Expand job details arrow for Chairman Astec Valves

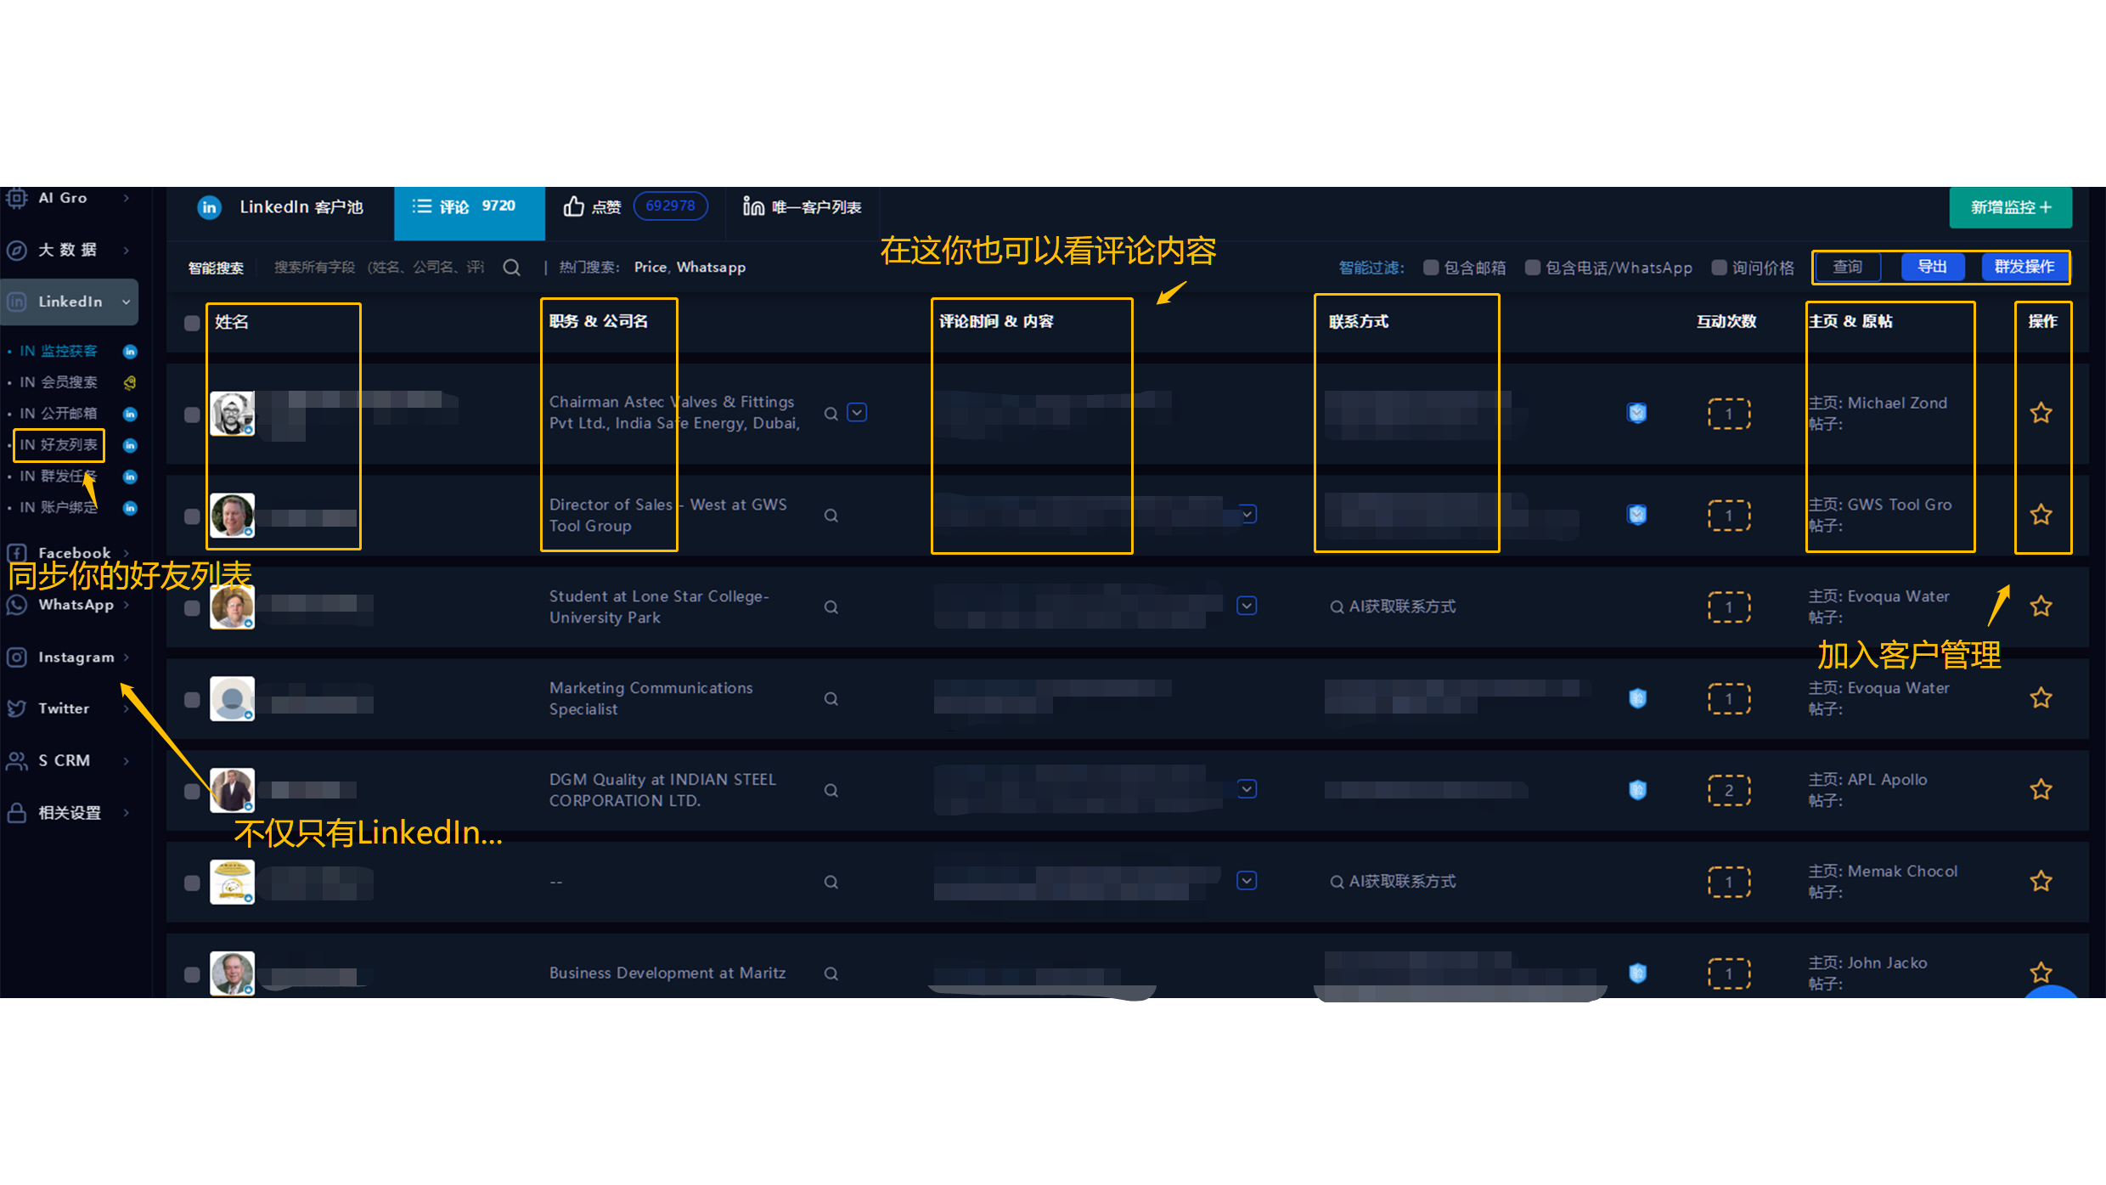[857, 413]
